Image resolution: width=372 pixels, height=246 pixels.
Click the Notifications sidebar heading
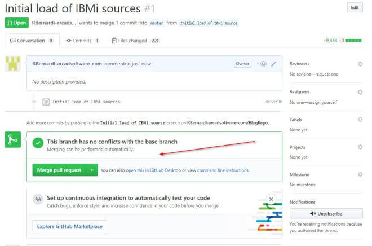click(302, 202)
